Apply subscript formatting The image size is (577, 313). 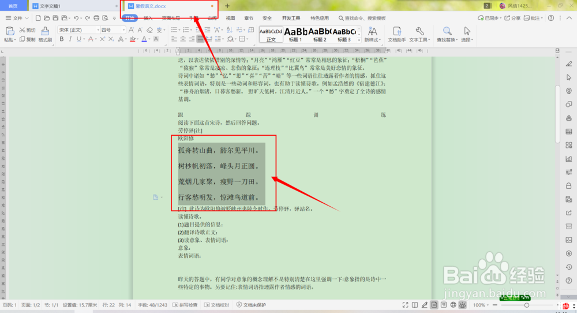(x=111, y=39)
